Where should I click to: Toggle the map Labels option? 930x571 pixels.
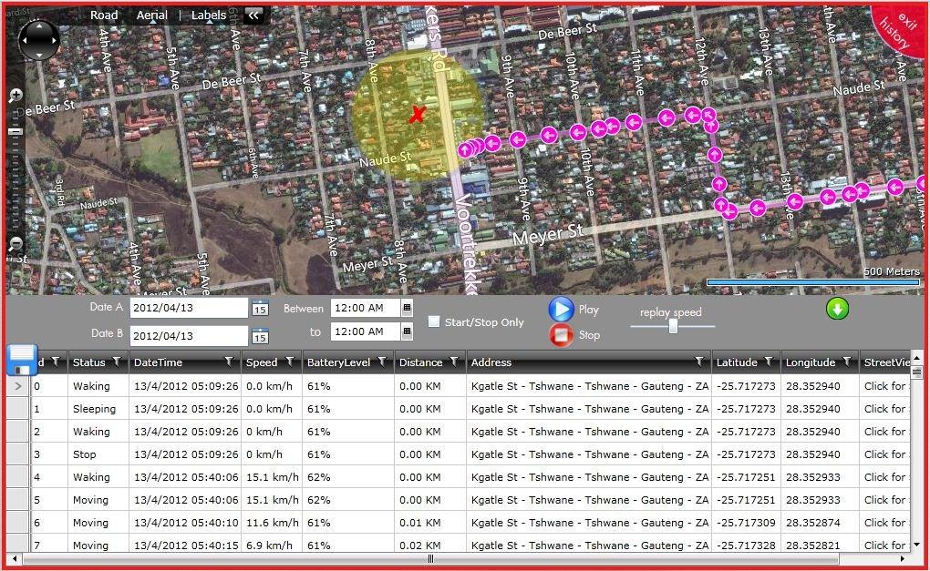(x=209, y=15)
